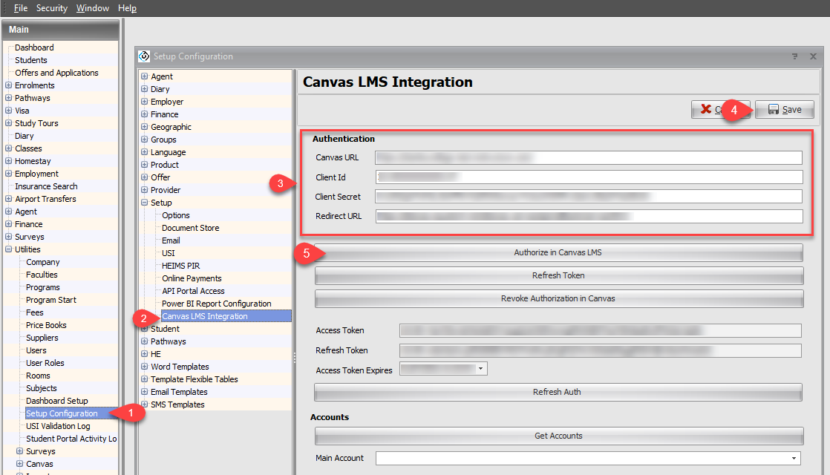The image size is (830, 475).
Task: Click the Canvas URL input field
Action: coord(588,157)
